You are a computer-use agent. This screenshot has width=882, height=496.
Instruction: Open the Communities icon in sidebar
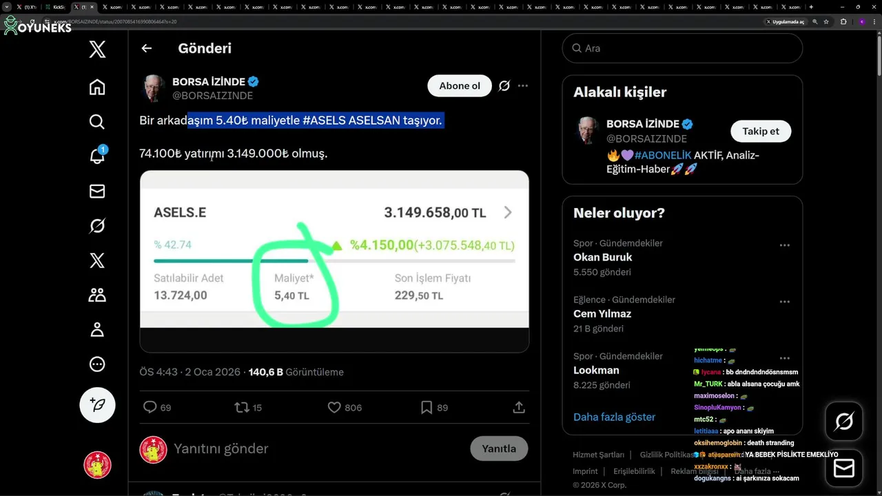tap(97, 295)
